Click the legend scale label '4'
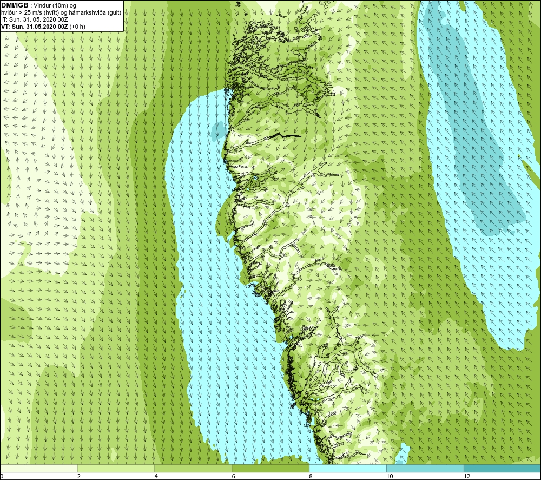The height and width of the screenshot is (480, 541). [x=156, y=476]
